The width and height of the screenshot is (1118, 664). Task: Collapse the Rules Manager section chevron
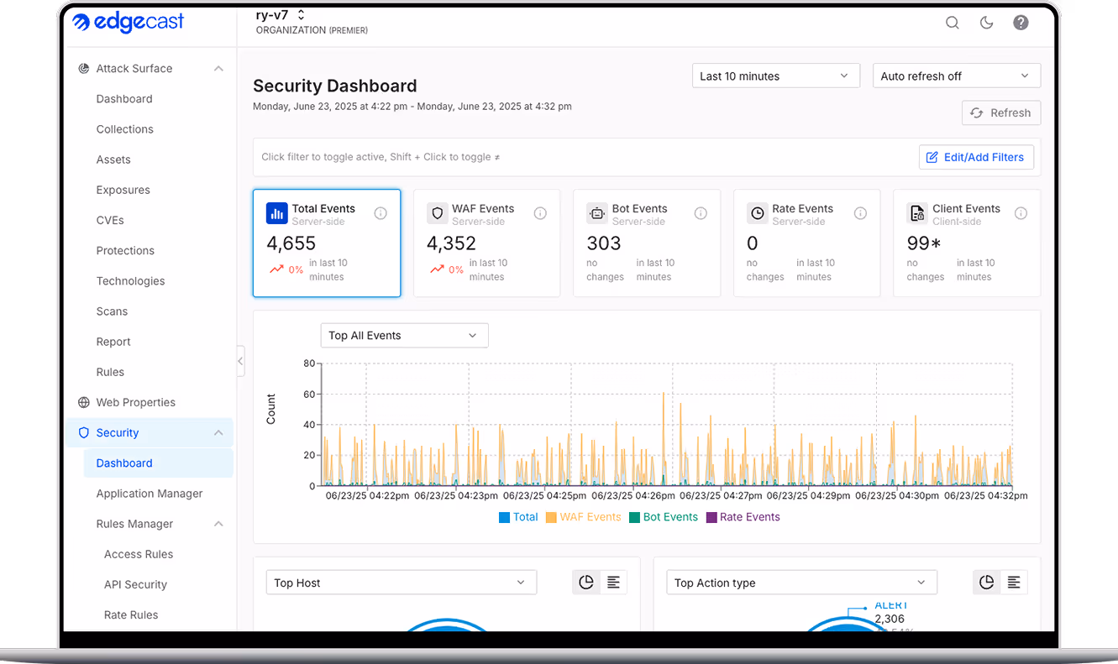click(x=218, y=524)
